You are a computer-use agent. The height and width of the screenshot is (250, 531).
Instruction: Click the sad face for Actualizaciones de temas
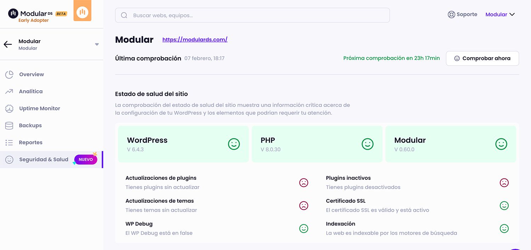click(304, 206)
